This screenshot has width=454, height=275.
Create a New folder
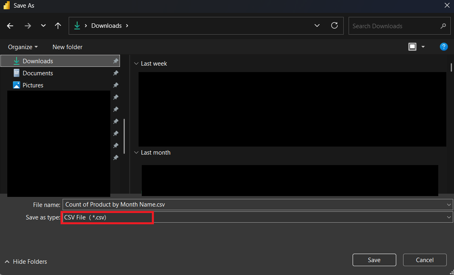[x=67, y=47]
